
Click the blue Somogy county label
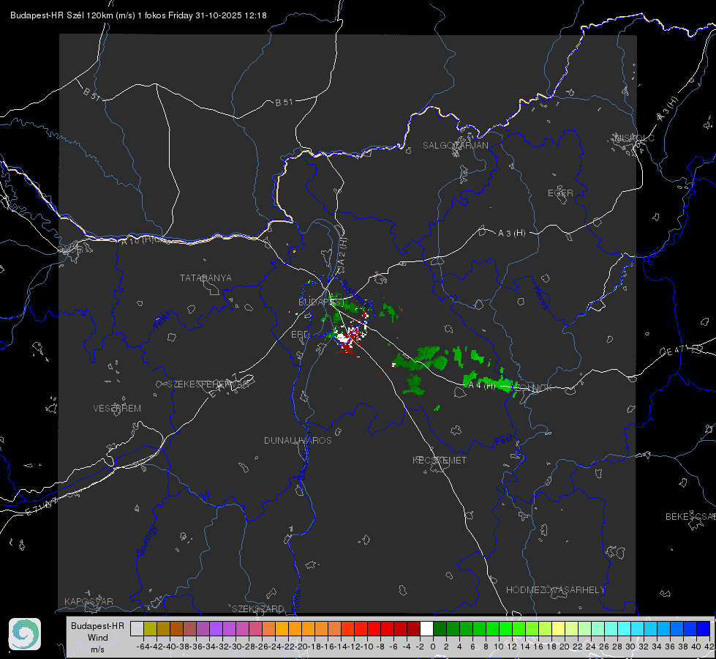pyautogui.click(x=146, y=540)
